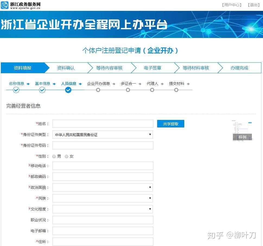Switch to the 资料确认 stage tab
263x246 pixels.
pyautogui.click(x=66, y=68)
